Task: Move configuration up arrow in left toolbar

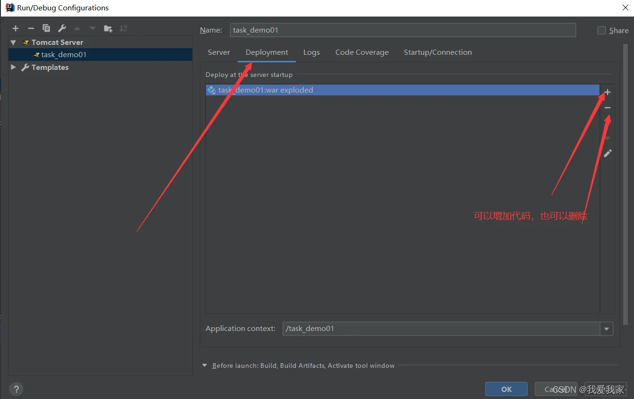Action: click(77, 29)
